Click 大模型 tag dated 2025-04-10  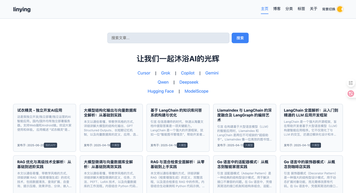[x=316, y=145]
